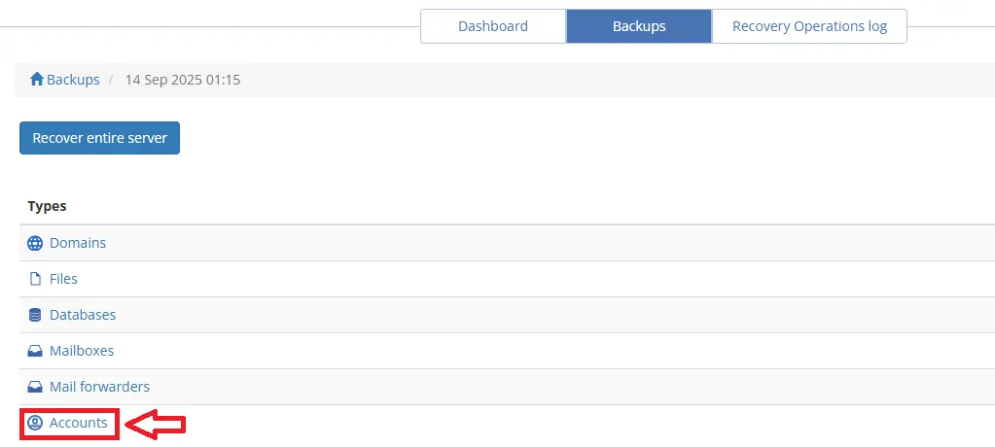This screenshot has width=995, height=447.
Task: Click the globe icon beside Domains
Action: (x=36, y=243)
